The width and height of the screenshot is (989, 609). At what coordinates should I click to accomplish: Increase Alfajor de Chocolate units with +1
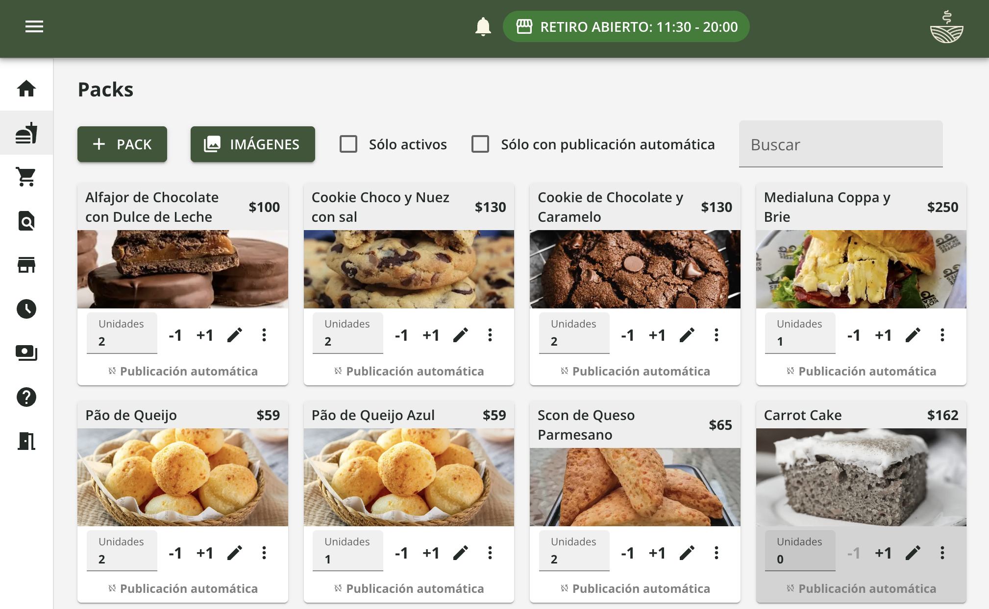tap(205, 335)
